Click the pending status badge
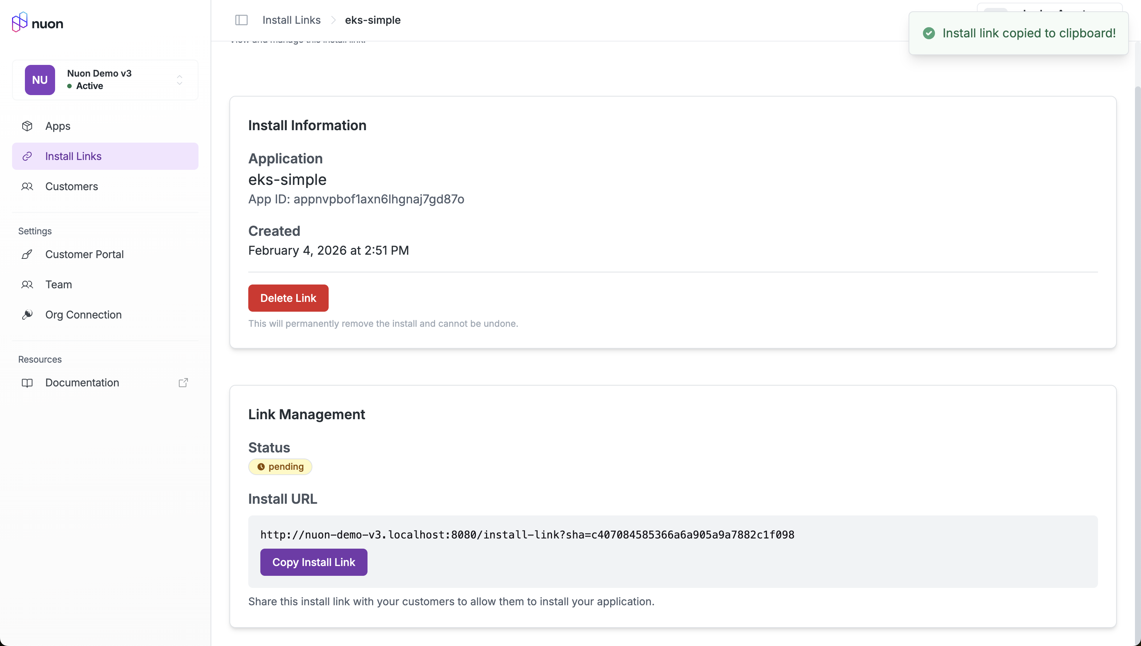Viewport: 1141px width, 646px height. pyautogui.click(x=280, y=466)
